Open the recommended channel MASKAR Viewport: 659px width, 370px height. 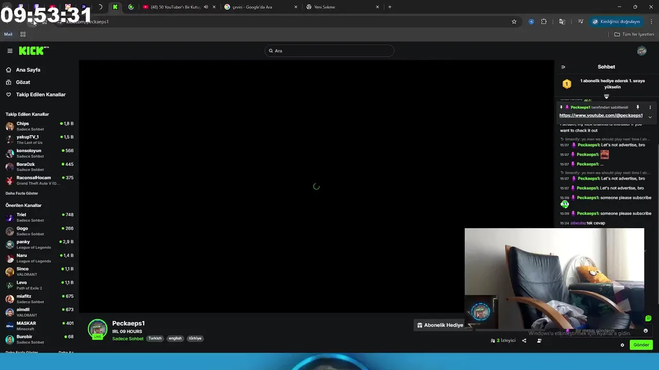(x=39, y=326)
